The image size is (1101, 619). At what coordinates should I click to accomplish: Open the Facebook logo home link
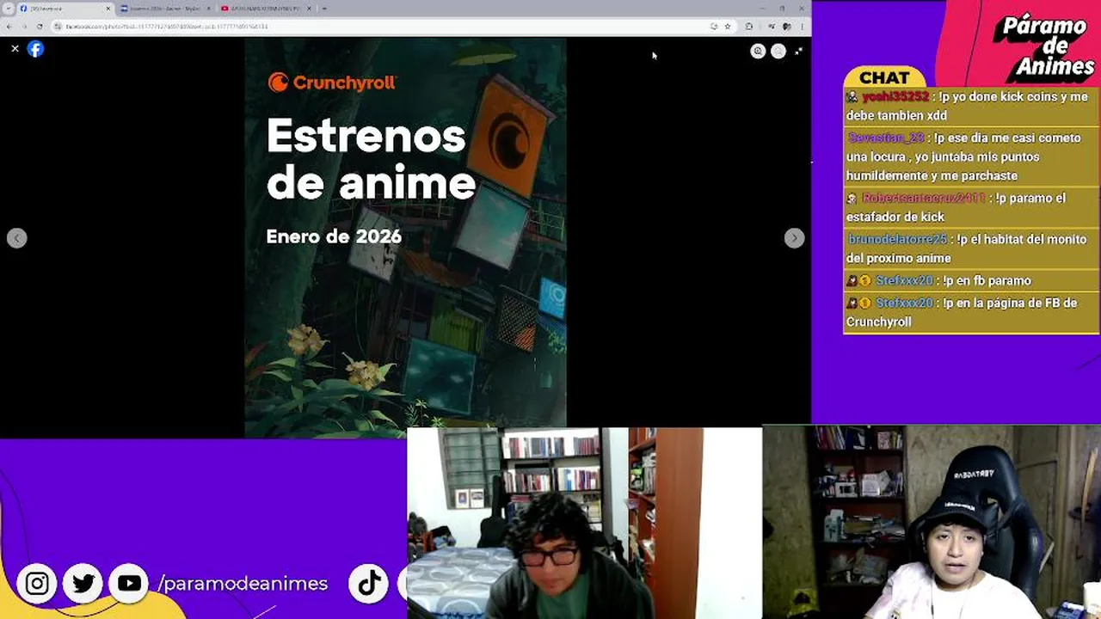(35, 49)
